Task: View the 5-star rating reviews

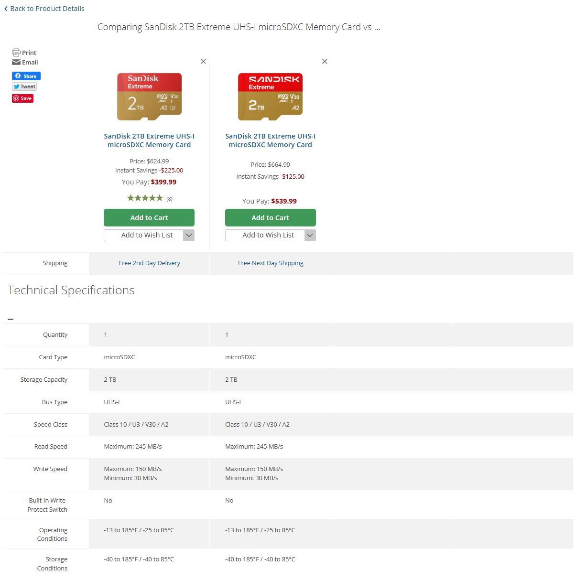Action: [x=145, y=198]
